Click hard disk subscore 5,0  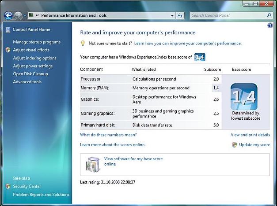[216, 125]
